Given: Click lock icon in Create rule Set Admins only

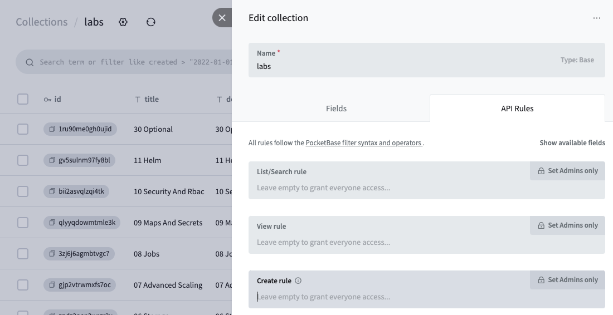Looking at the screenshot, I should pos(541,280).
